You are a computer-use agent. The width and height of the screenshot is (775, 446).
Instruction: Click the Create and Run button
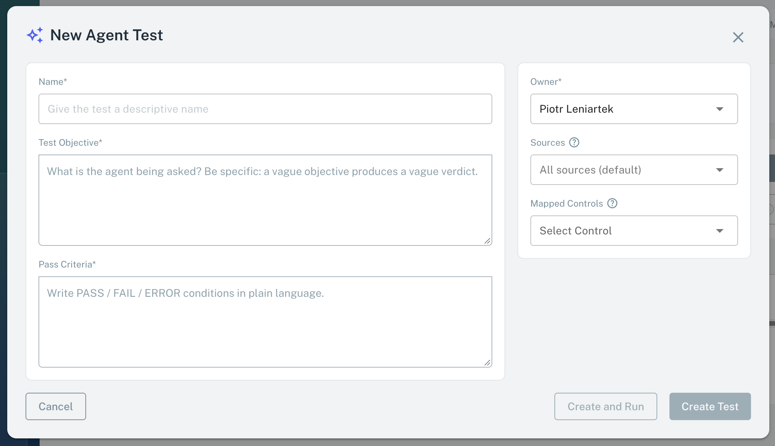[x=605, y=406]
